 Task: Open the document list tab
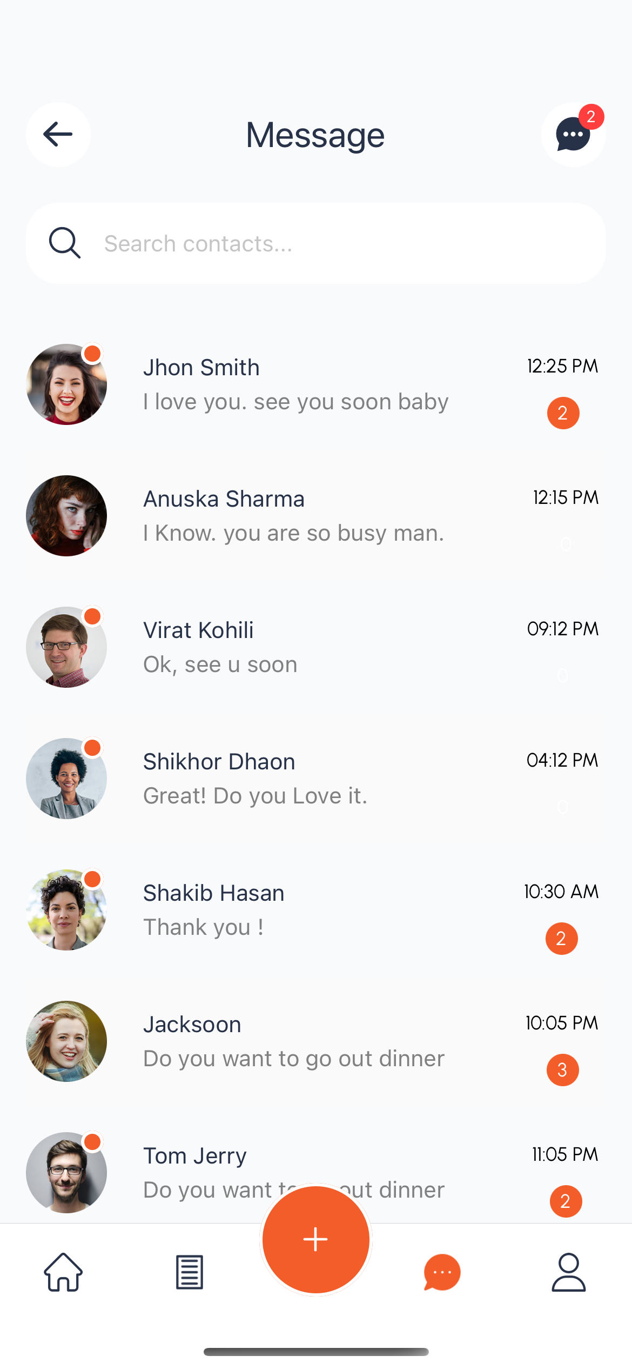pyautogui.click(x=190, y=1272)
